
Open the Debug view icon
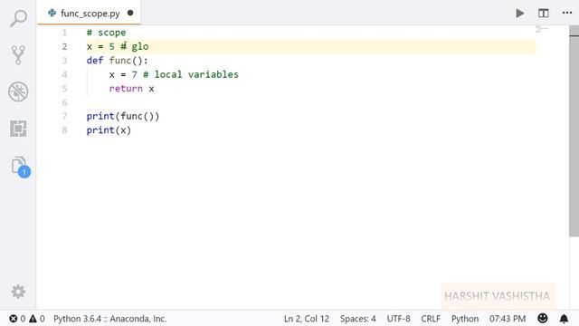(x=18, y=91)
